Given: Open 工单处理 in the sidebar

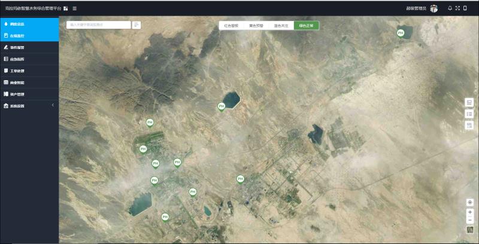Looking at the screenshot, I should coord(17,71).
